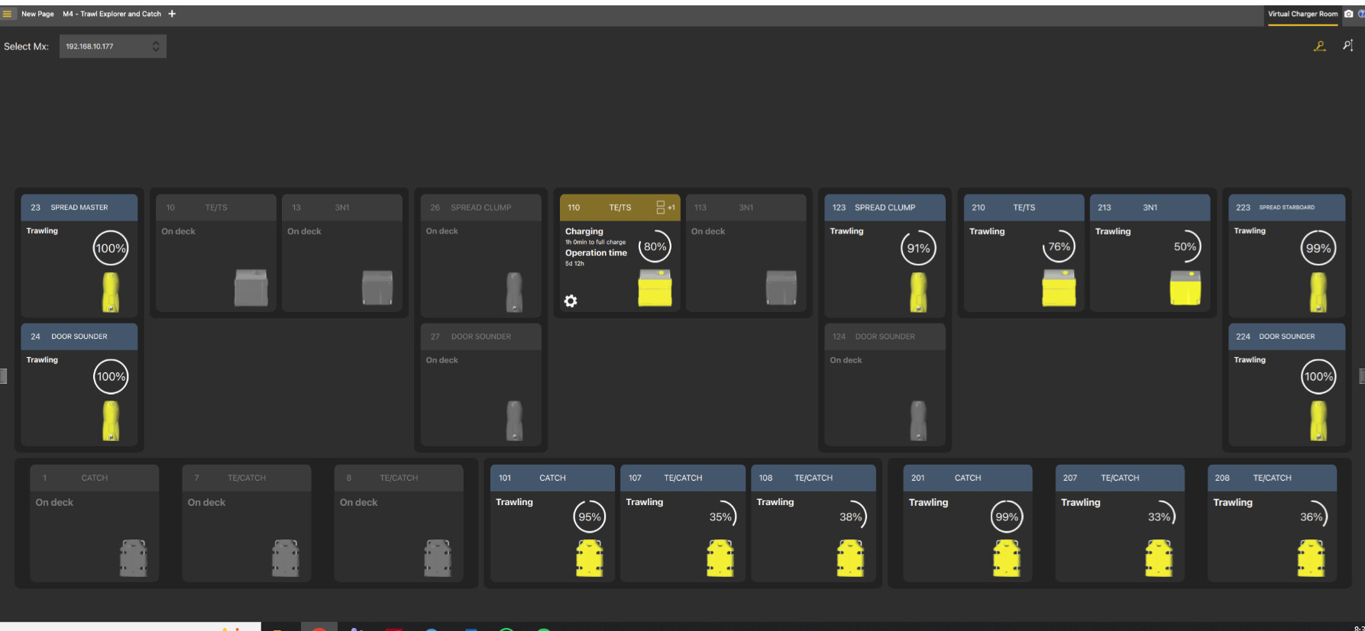
Task: Select the 224 DOOR SOUNDER card header
Action: click(1286, 336)
